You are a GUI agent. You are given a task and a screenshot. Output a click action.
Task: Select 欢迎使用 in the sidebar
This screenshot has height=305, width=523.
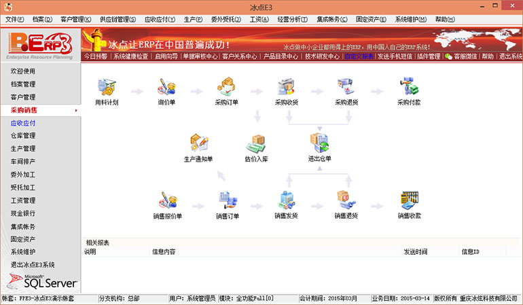(22, 71)
